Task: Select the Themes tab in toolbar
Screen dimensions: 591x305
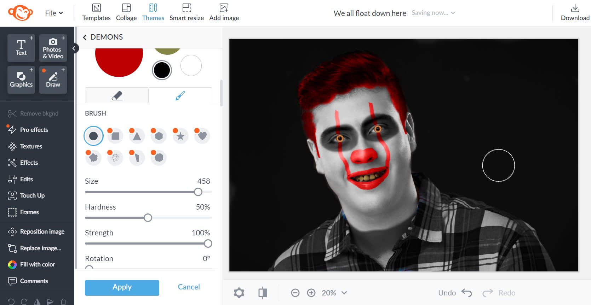Action: tap(153, 13)
